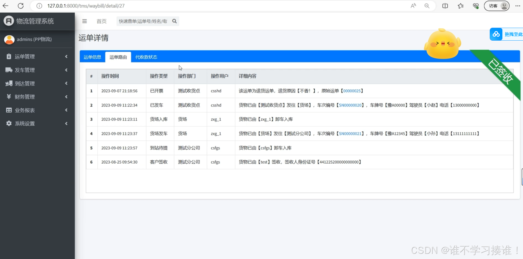Click the cloud drive drag icon

(496, 34)
